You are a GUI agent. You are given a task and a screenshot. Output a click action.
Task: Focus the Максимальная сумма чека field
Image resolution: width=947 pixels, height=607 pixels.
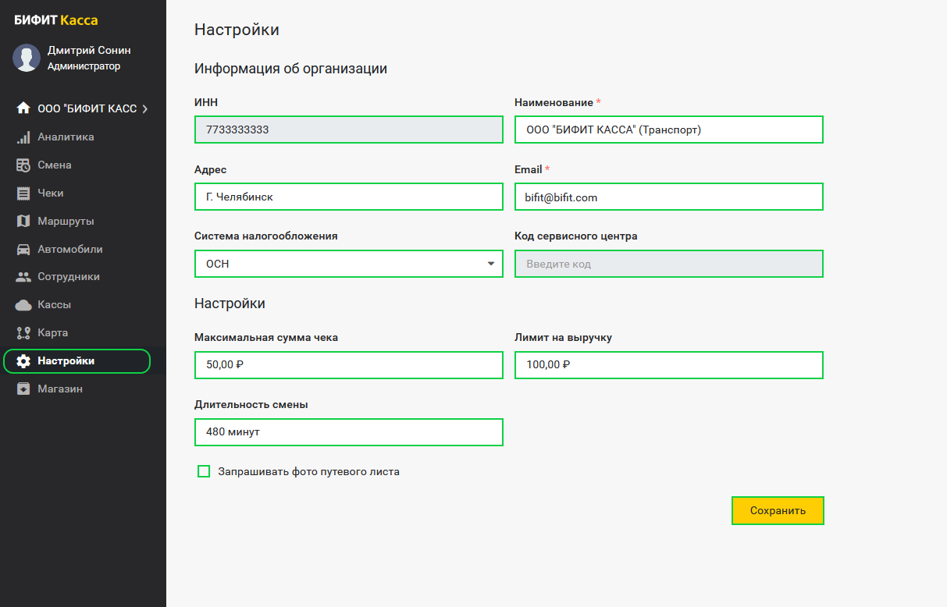click(x=348, y=365)
